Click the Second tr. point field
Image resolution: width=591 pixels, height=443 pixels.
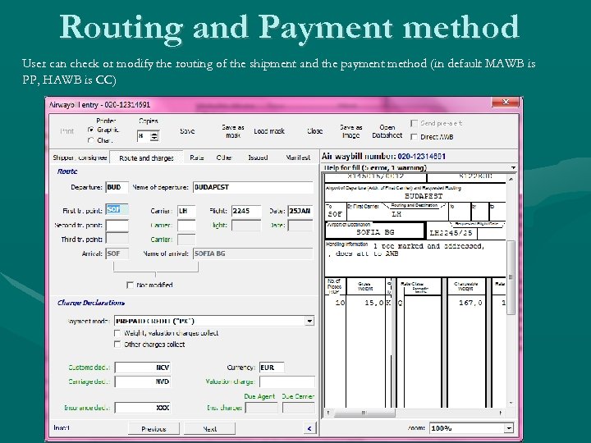tap(117, 226)
